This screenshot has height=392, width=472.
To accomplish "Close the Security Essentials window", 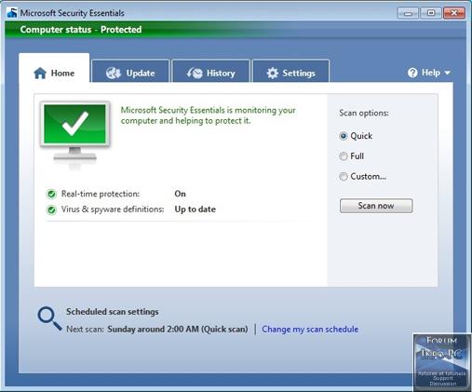I will tap(454, 13).
